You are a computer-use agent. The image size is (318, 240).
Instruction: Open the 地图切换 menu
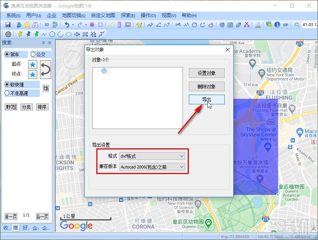73,15
